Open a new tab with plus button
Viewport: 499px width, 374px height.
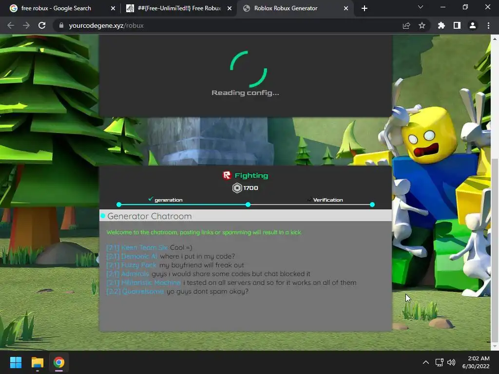365,8
